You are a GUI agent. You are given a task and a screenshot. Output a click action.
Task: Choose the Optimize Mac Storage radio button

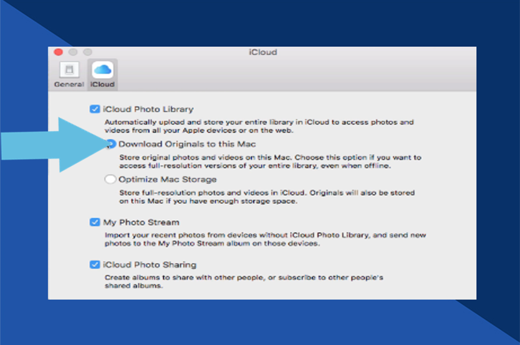[x=110, y=179]
